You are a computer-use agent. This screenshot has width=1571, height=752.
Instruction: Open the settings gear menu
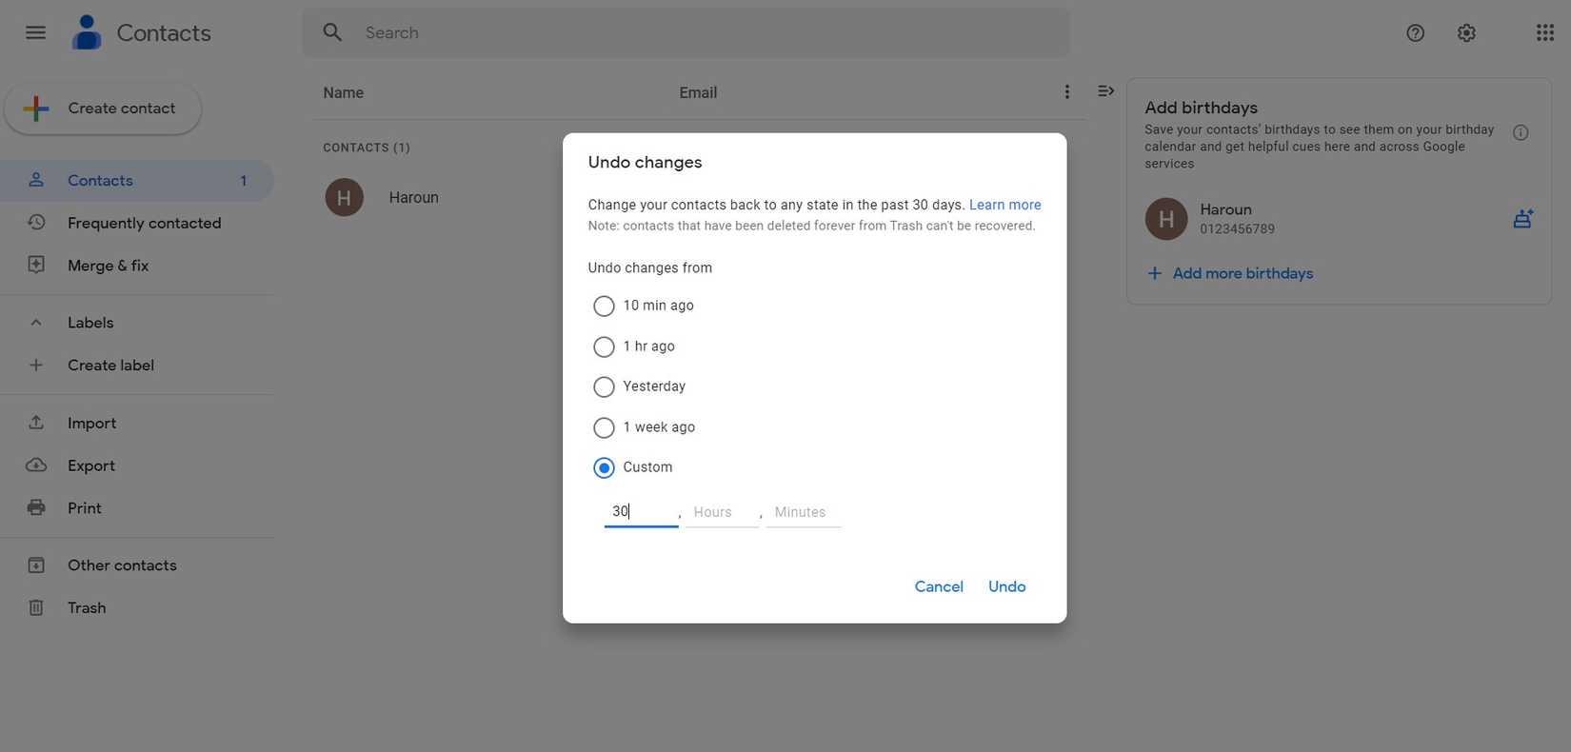point(1466,32)
